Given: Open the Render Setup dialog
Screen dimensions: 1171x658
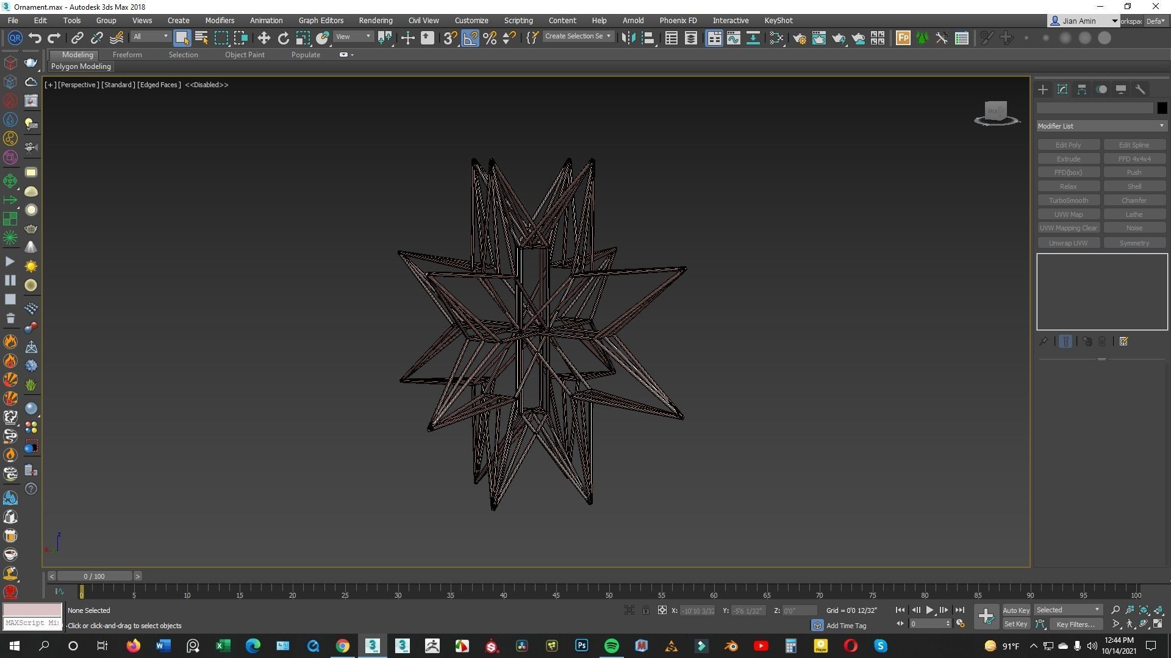Looking at the screenshot, I should point(799,38).
